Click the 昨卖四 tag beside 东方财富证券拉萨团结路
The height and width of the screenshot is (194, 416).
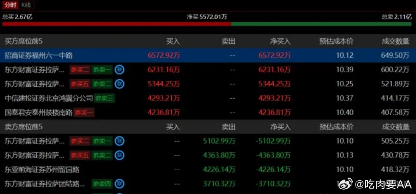click(x=102, y=184)
